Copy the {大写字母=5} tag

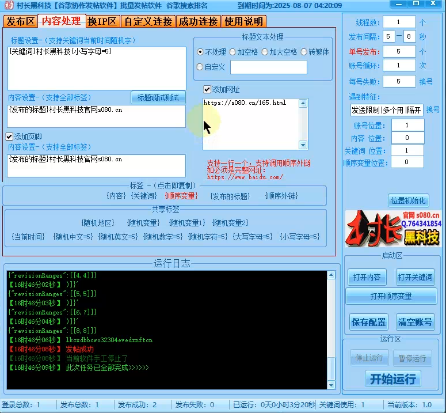pos(253,237)
